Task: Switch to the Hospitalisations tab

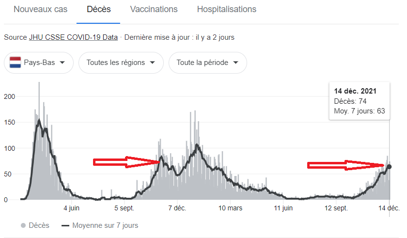Action: (226, 9)
